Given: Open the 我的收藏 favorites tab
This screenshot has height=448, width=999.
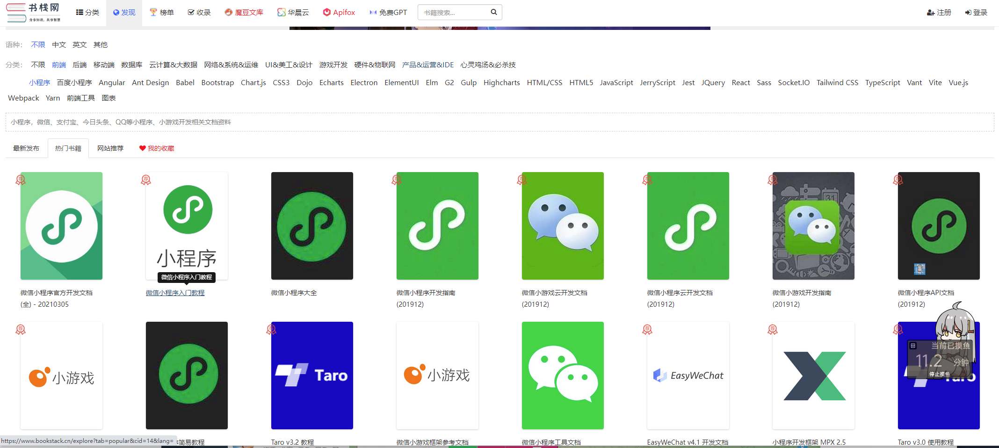Looking at the screenshot, I should pos(157,148).
